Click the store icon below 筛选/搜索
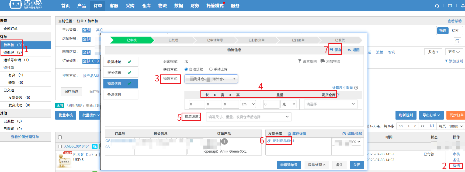The image size is (465, 172). (x=457, y=41)
